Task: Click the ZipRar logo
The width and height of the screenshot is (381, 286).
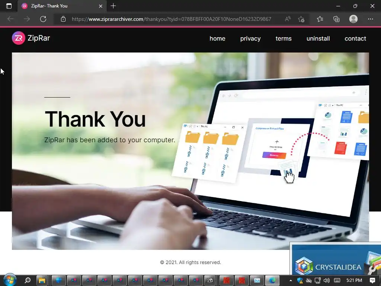Action: tap(31, 38)
